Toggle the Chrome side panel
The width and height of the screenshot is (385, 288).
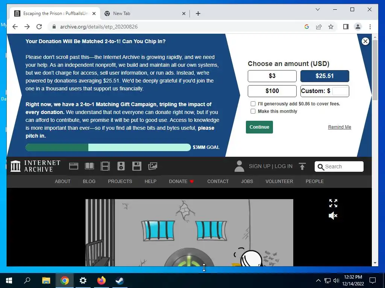(346, 27)
